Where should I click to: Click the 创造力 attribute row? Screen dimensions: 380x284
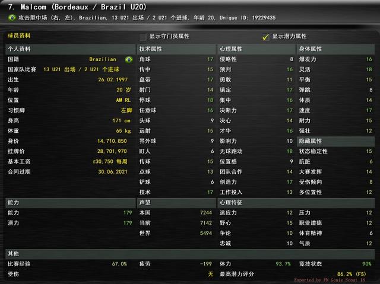coord(256,182)
